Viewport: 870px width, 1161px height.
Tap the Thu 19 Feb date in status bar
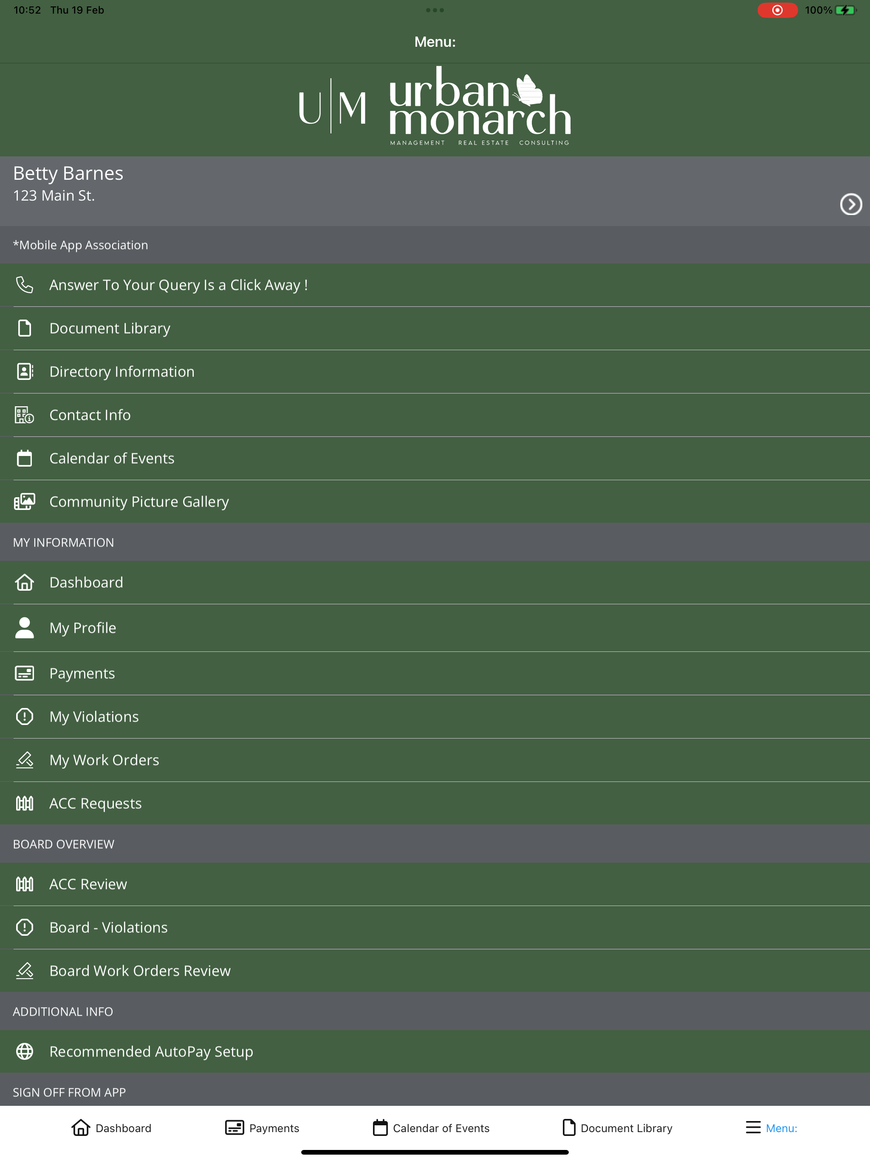(77, 10)
